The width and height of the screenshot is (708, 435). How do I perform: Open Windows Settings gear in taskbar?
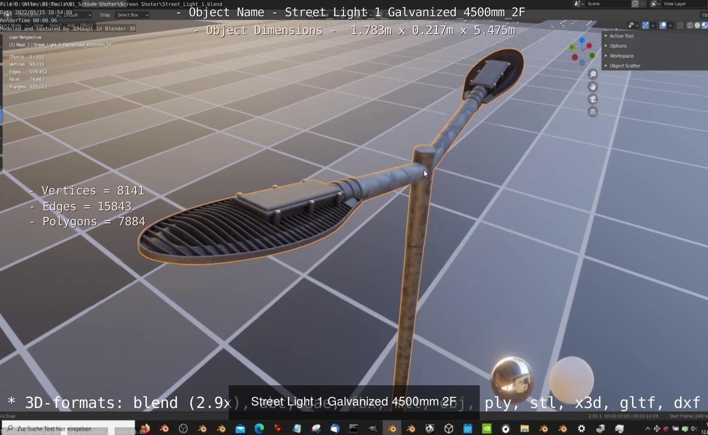581,429
